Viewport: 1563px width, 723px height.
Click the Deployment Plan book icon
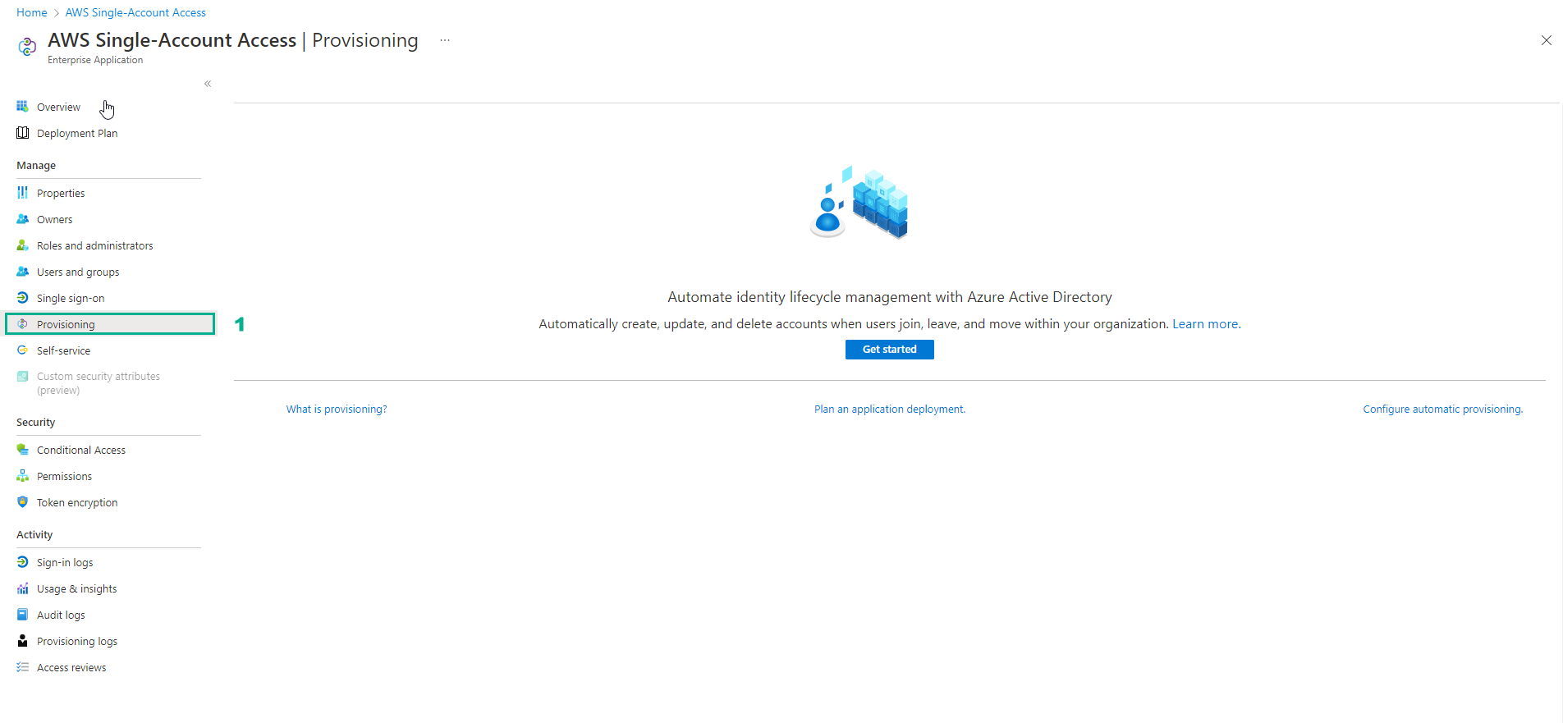click(22, 133)
